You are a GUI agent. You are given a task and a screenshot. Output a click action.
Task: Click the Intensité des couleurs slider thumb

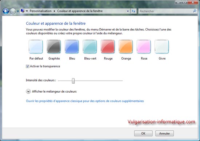(73, 81)
